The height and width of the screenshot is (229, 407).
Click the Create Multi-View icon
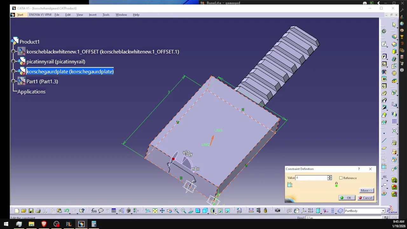click(x=197, y=211)
